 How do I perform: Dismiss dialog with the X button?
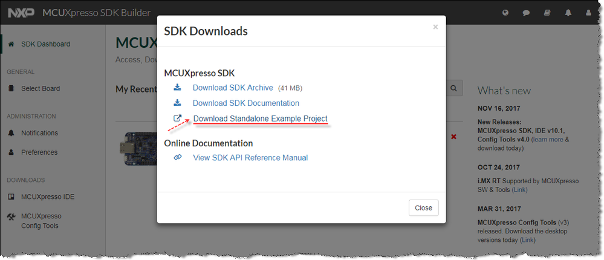click(x=435, y=27)
